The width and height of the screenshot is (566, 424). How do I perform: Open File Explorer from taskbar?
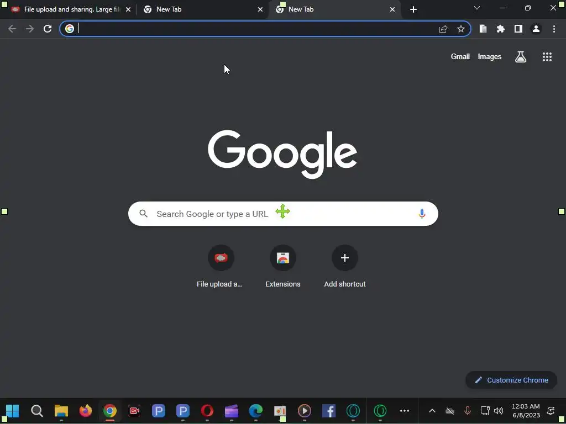coord(61,411)
